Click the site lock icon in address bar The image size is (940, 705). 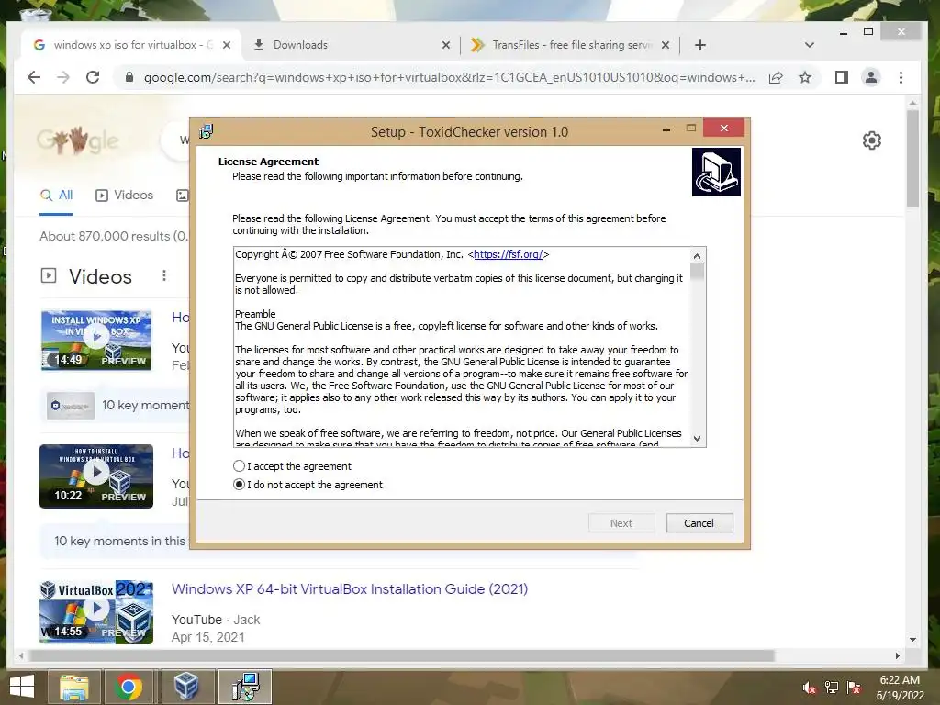(129, 77)
